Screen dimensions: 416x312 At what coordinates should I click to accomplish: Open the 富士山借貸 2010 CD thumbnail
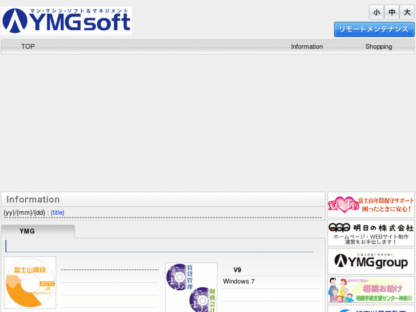pyautogui.click(x=30, y=283)
